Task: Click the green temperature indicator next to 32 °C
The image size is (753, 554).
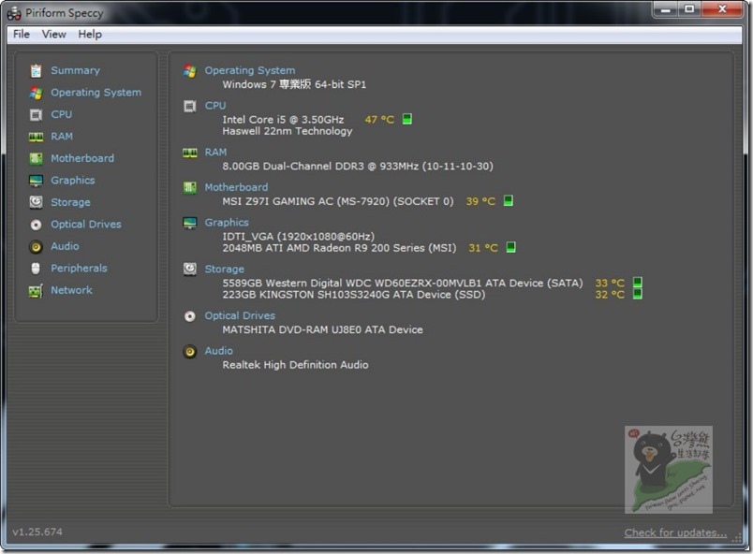Action: [x=637, y=294]
